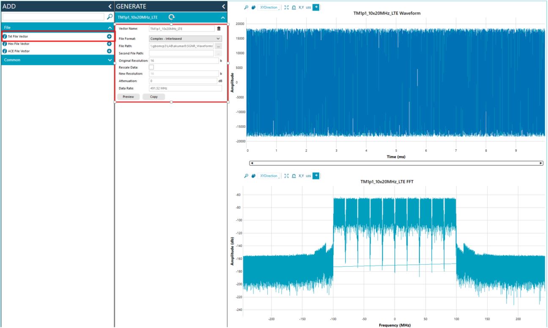Click the pan hand icon above FFT plot
548x328 pixels.
tap(253, 176)
